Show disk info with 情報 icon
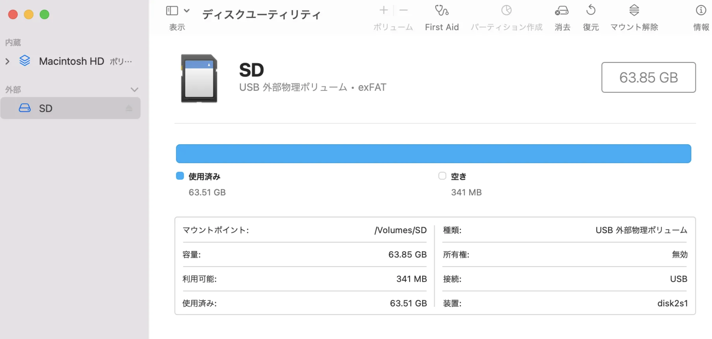 coord(701,10)
